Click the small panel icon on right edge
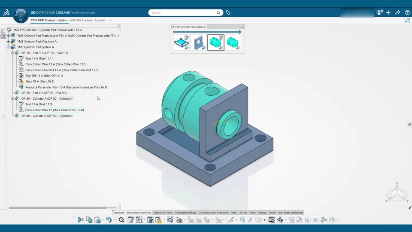The image size is (412, 232). coord(409,124)
